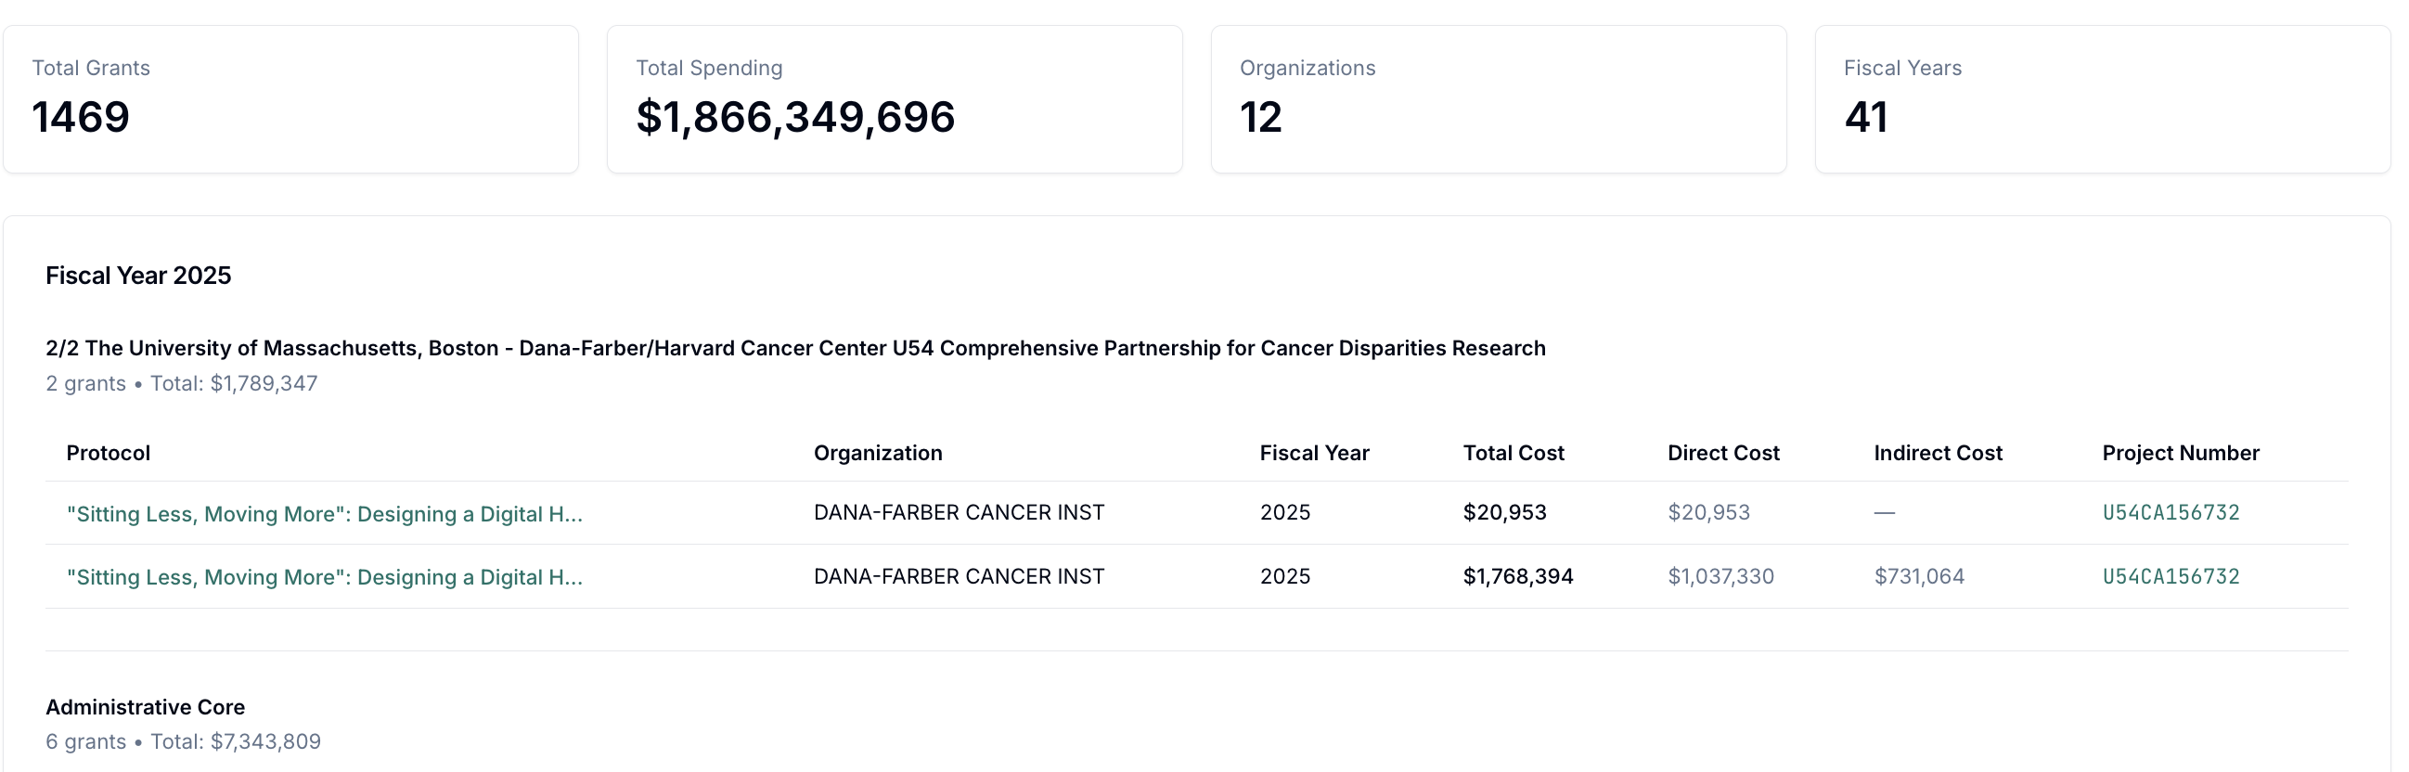Click project number U54CA156732 in the first row
The width and height of the screenshot is (2409, 772).
point(2170,512)
